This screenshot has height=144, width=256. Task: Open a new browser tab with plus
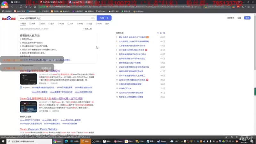(99, 2)
